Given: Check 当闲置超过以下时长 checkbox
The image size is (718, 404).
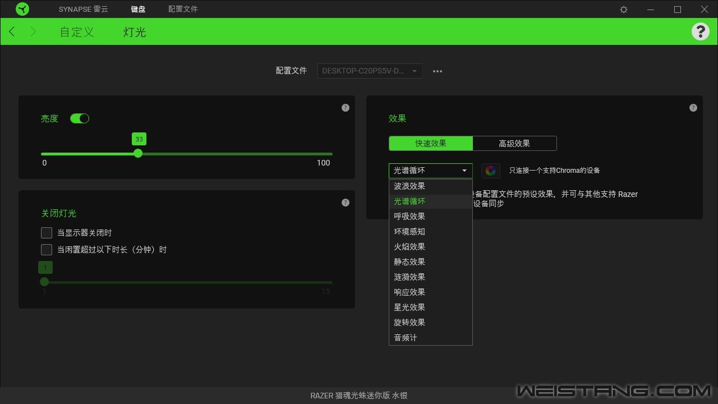Looking at the screenshot, I should (47, 250).
